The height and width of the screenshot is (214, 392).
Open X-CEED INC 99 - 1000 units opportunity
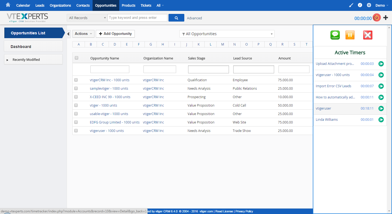pyautogui.click(x=110, y=97)
